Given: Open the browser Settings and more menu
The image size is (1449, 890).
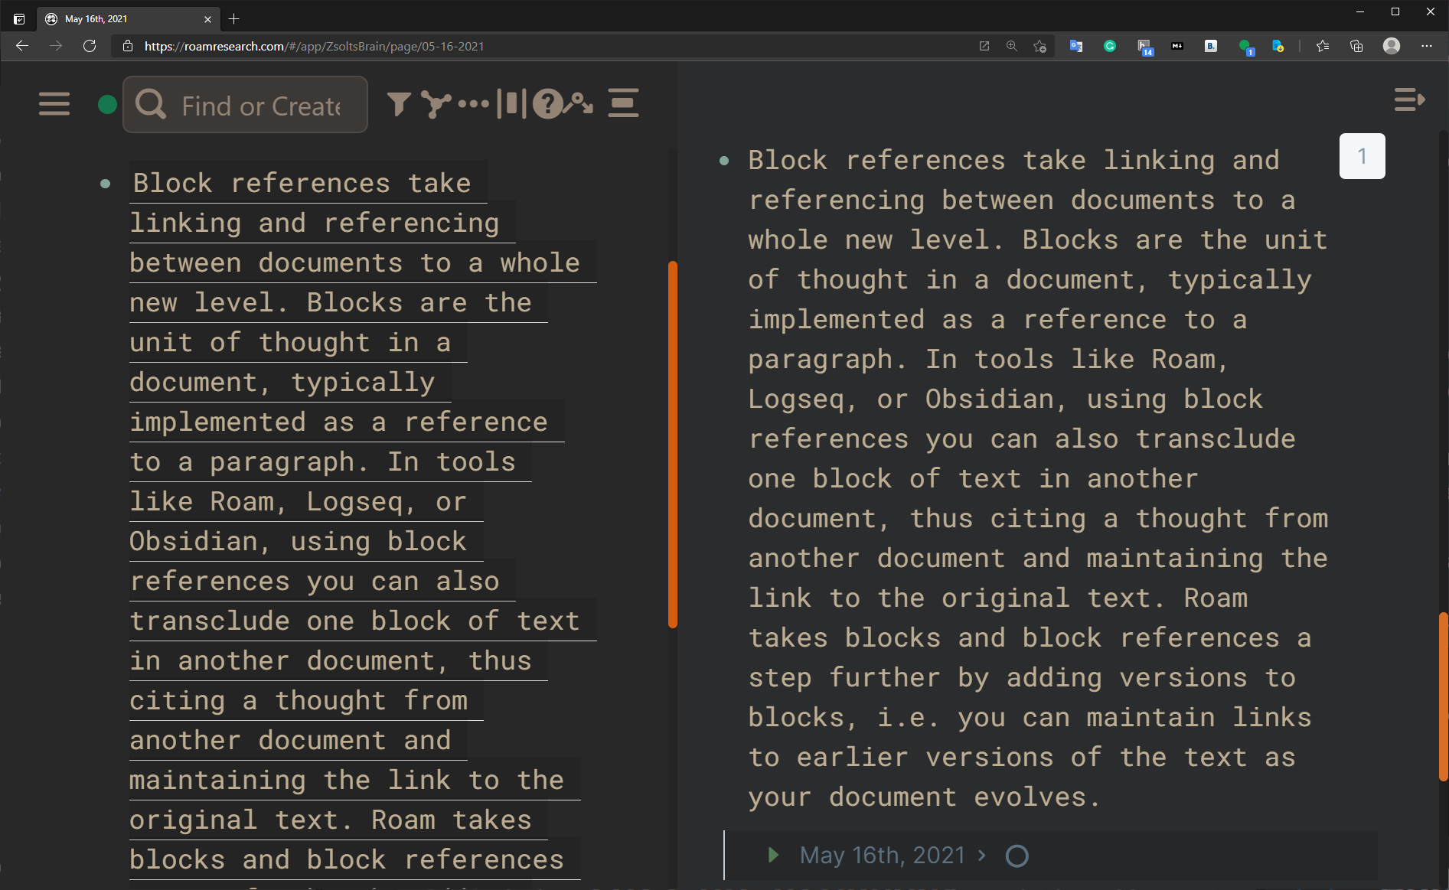Looking at the screenshot, I should tap(1427, 46).
